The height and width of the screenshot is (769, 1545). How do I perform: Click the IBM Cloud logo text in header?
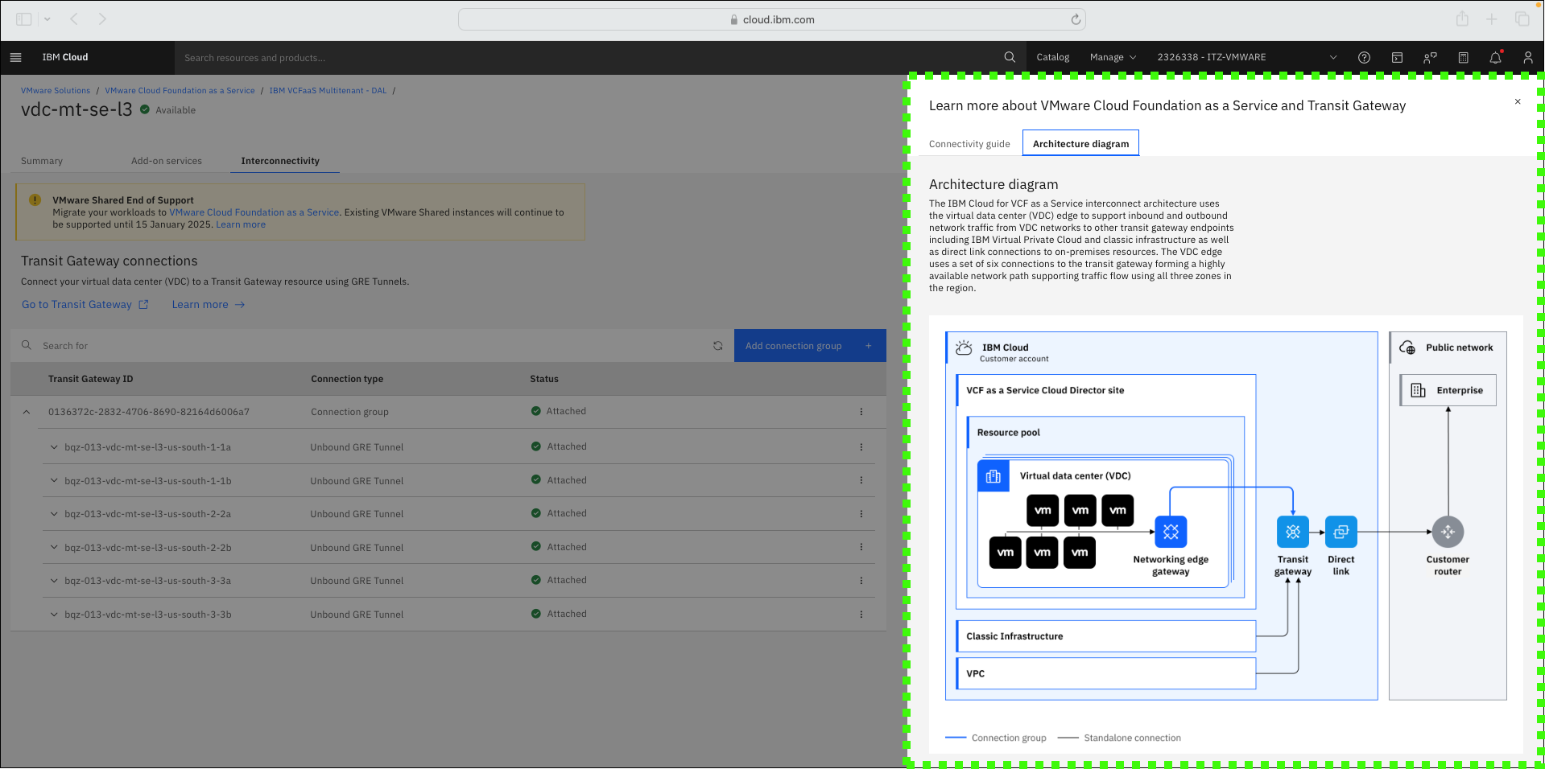(x=65, y=57)
